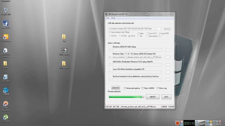This screenshot has height=126, width=225.
Task: Click the 2.80GB status bar entry
Action: (164, 107)
